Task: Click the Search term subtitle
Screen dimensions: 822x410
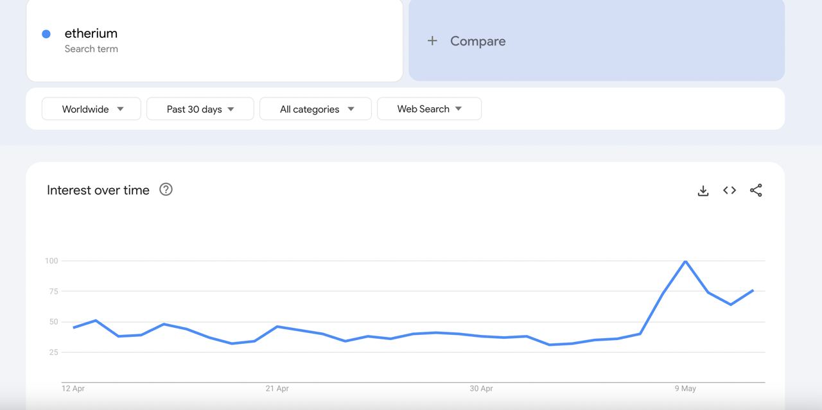Action: tap(91, 49)
